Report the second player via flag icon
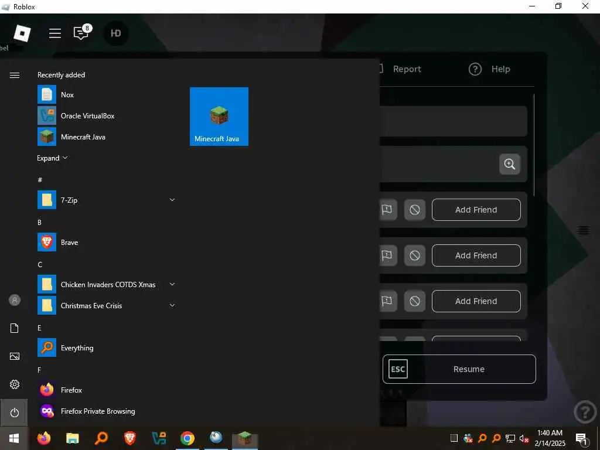Screen dimensions: 600x450 tap(387, 255)
